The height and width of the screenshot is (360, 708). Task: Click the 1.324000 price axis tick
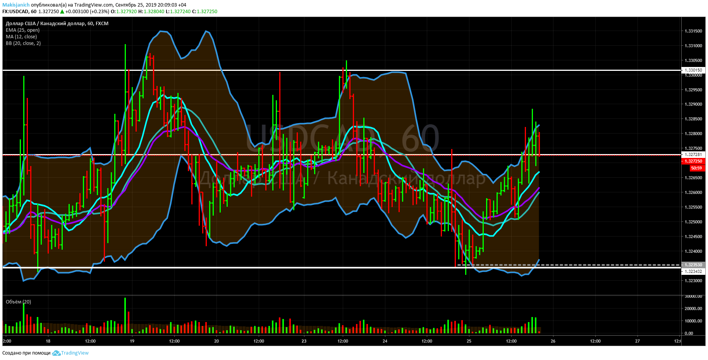point(693,251)
